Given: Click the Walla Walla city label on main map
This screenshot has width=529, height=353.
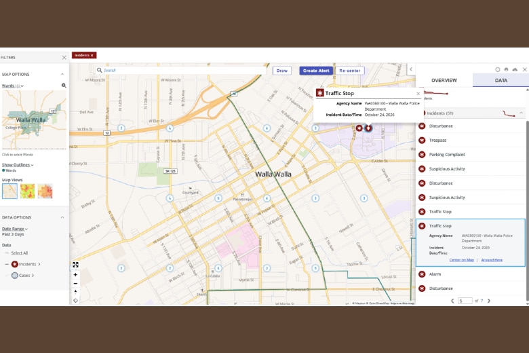Looking at the screenshot, I should [x=273, y=174].
